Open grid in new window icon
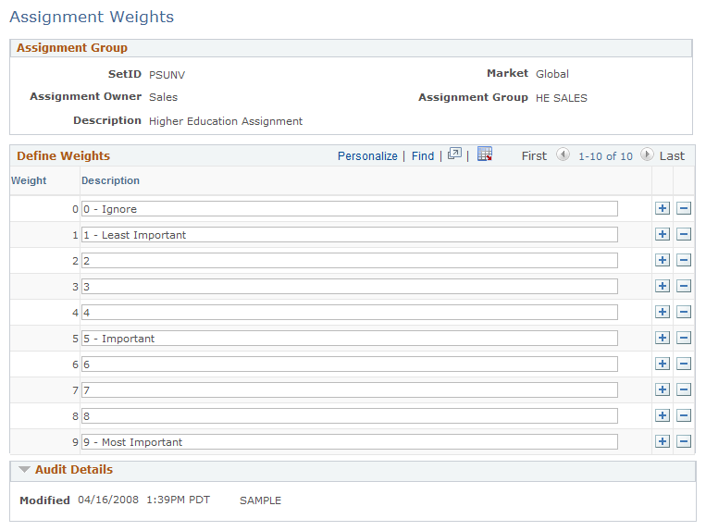Viewport: 706px width, 531px height. coord(454,154)
